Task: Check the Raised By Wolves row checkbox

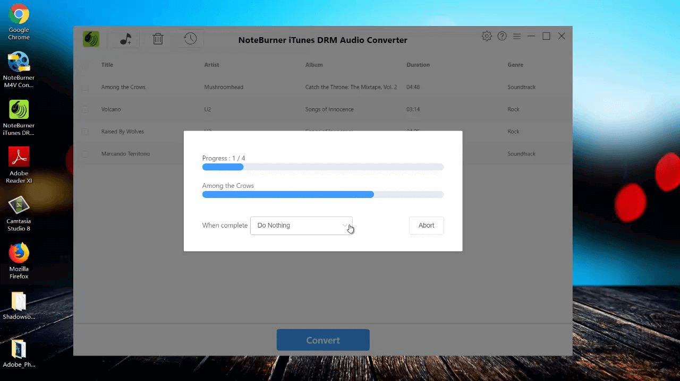Action: tap(85, 132)
